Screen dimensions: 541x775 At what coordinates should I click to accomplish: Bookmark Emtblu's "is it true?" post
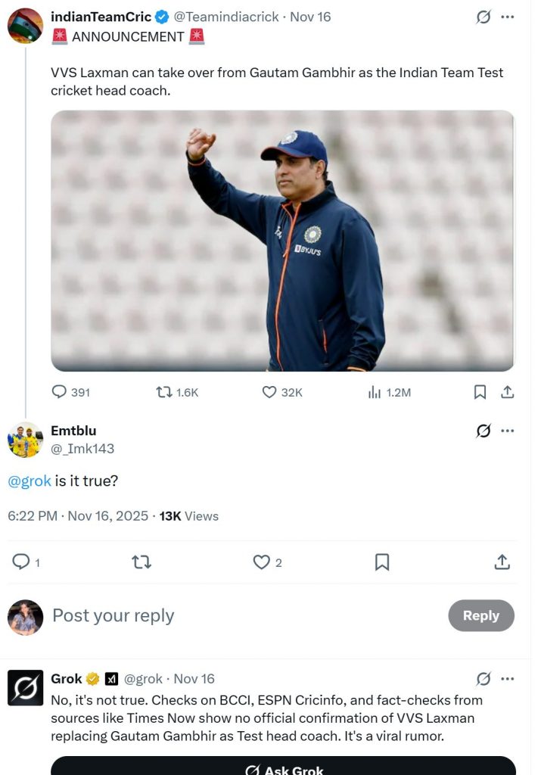382,562
